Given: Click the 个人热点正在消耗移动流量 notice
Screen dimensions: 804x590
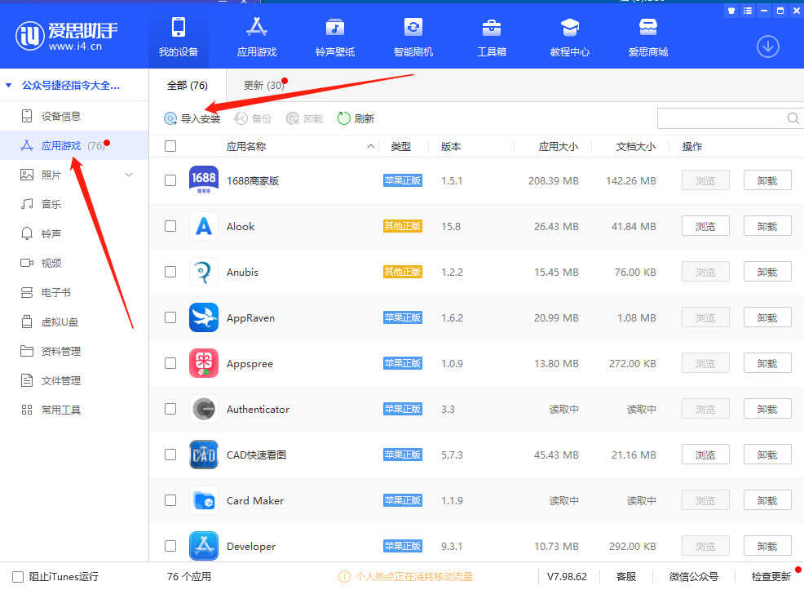Looking at the screenshot, I should tap(405, 577).
